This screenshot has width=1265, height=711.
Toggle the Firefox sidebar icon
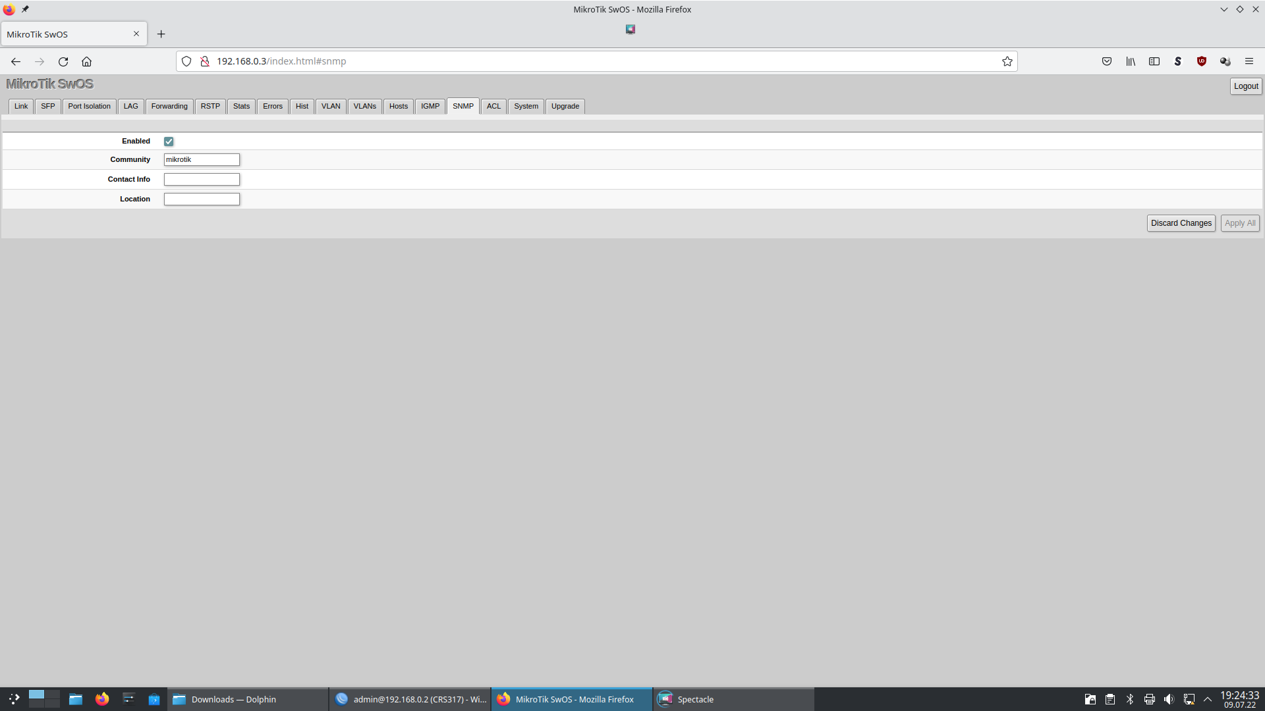tap(1154, 61)
